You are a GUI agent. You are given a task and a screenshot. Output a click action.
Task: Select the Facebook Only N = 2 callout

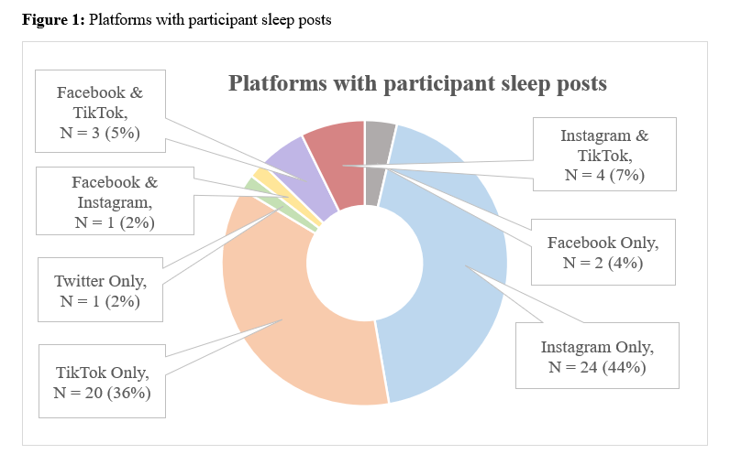[603, 253]
